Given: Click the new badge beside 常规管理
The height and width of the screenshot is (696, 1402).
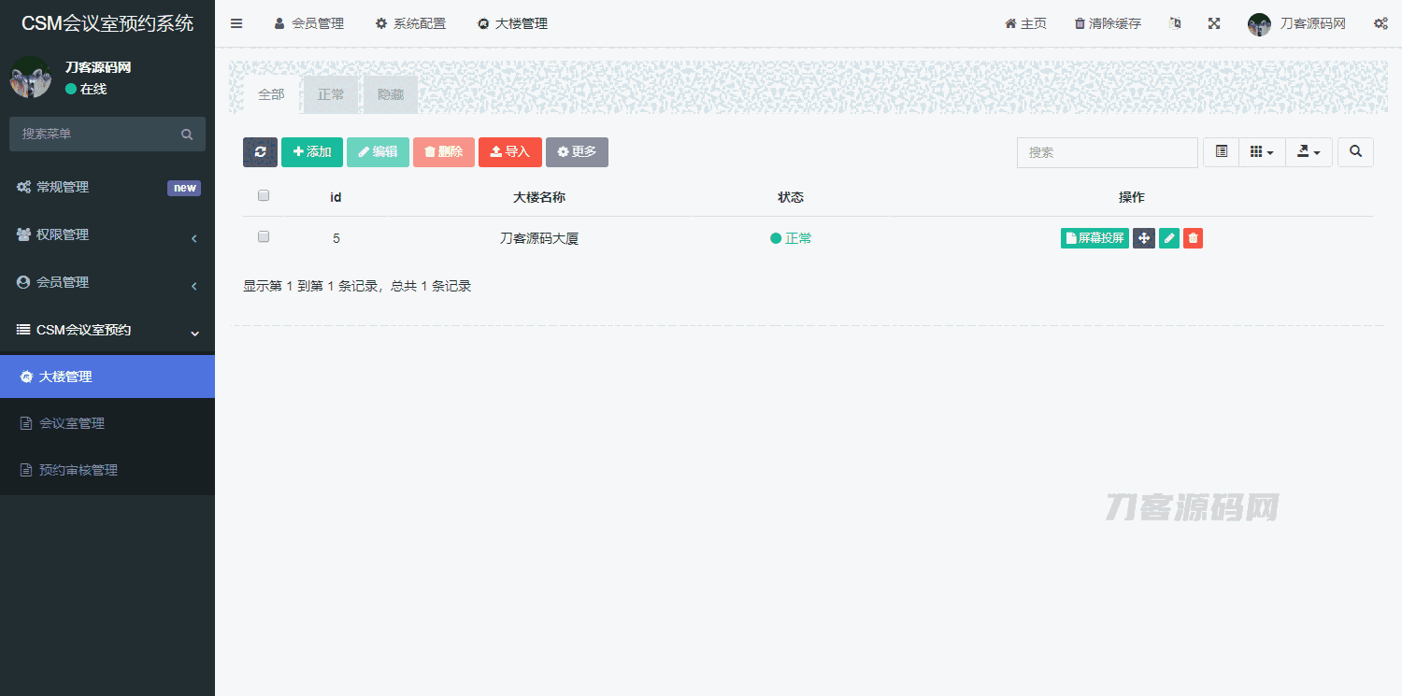Looking at the screenshot, I should 184,188.
